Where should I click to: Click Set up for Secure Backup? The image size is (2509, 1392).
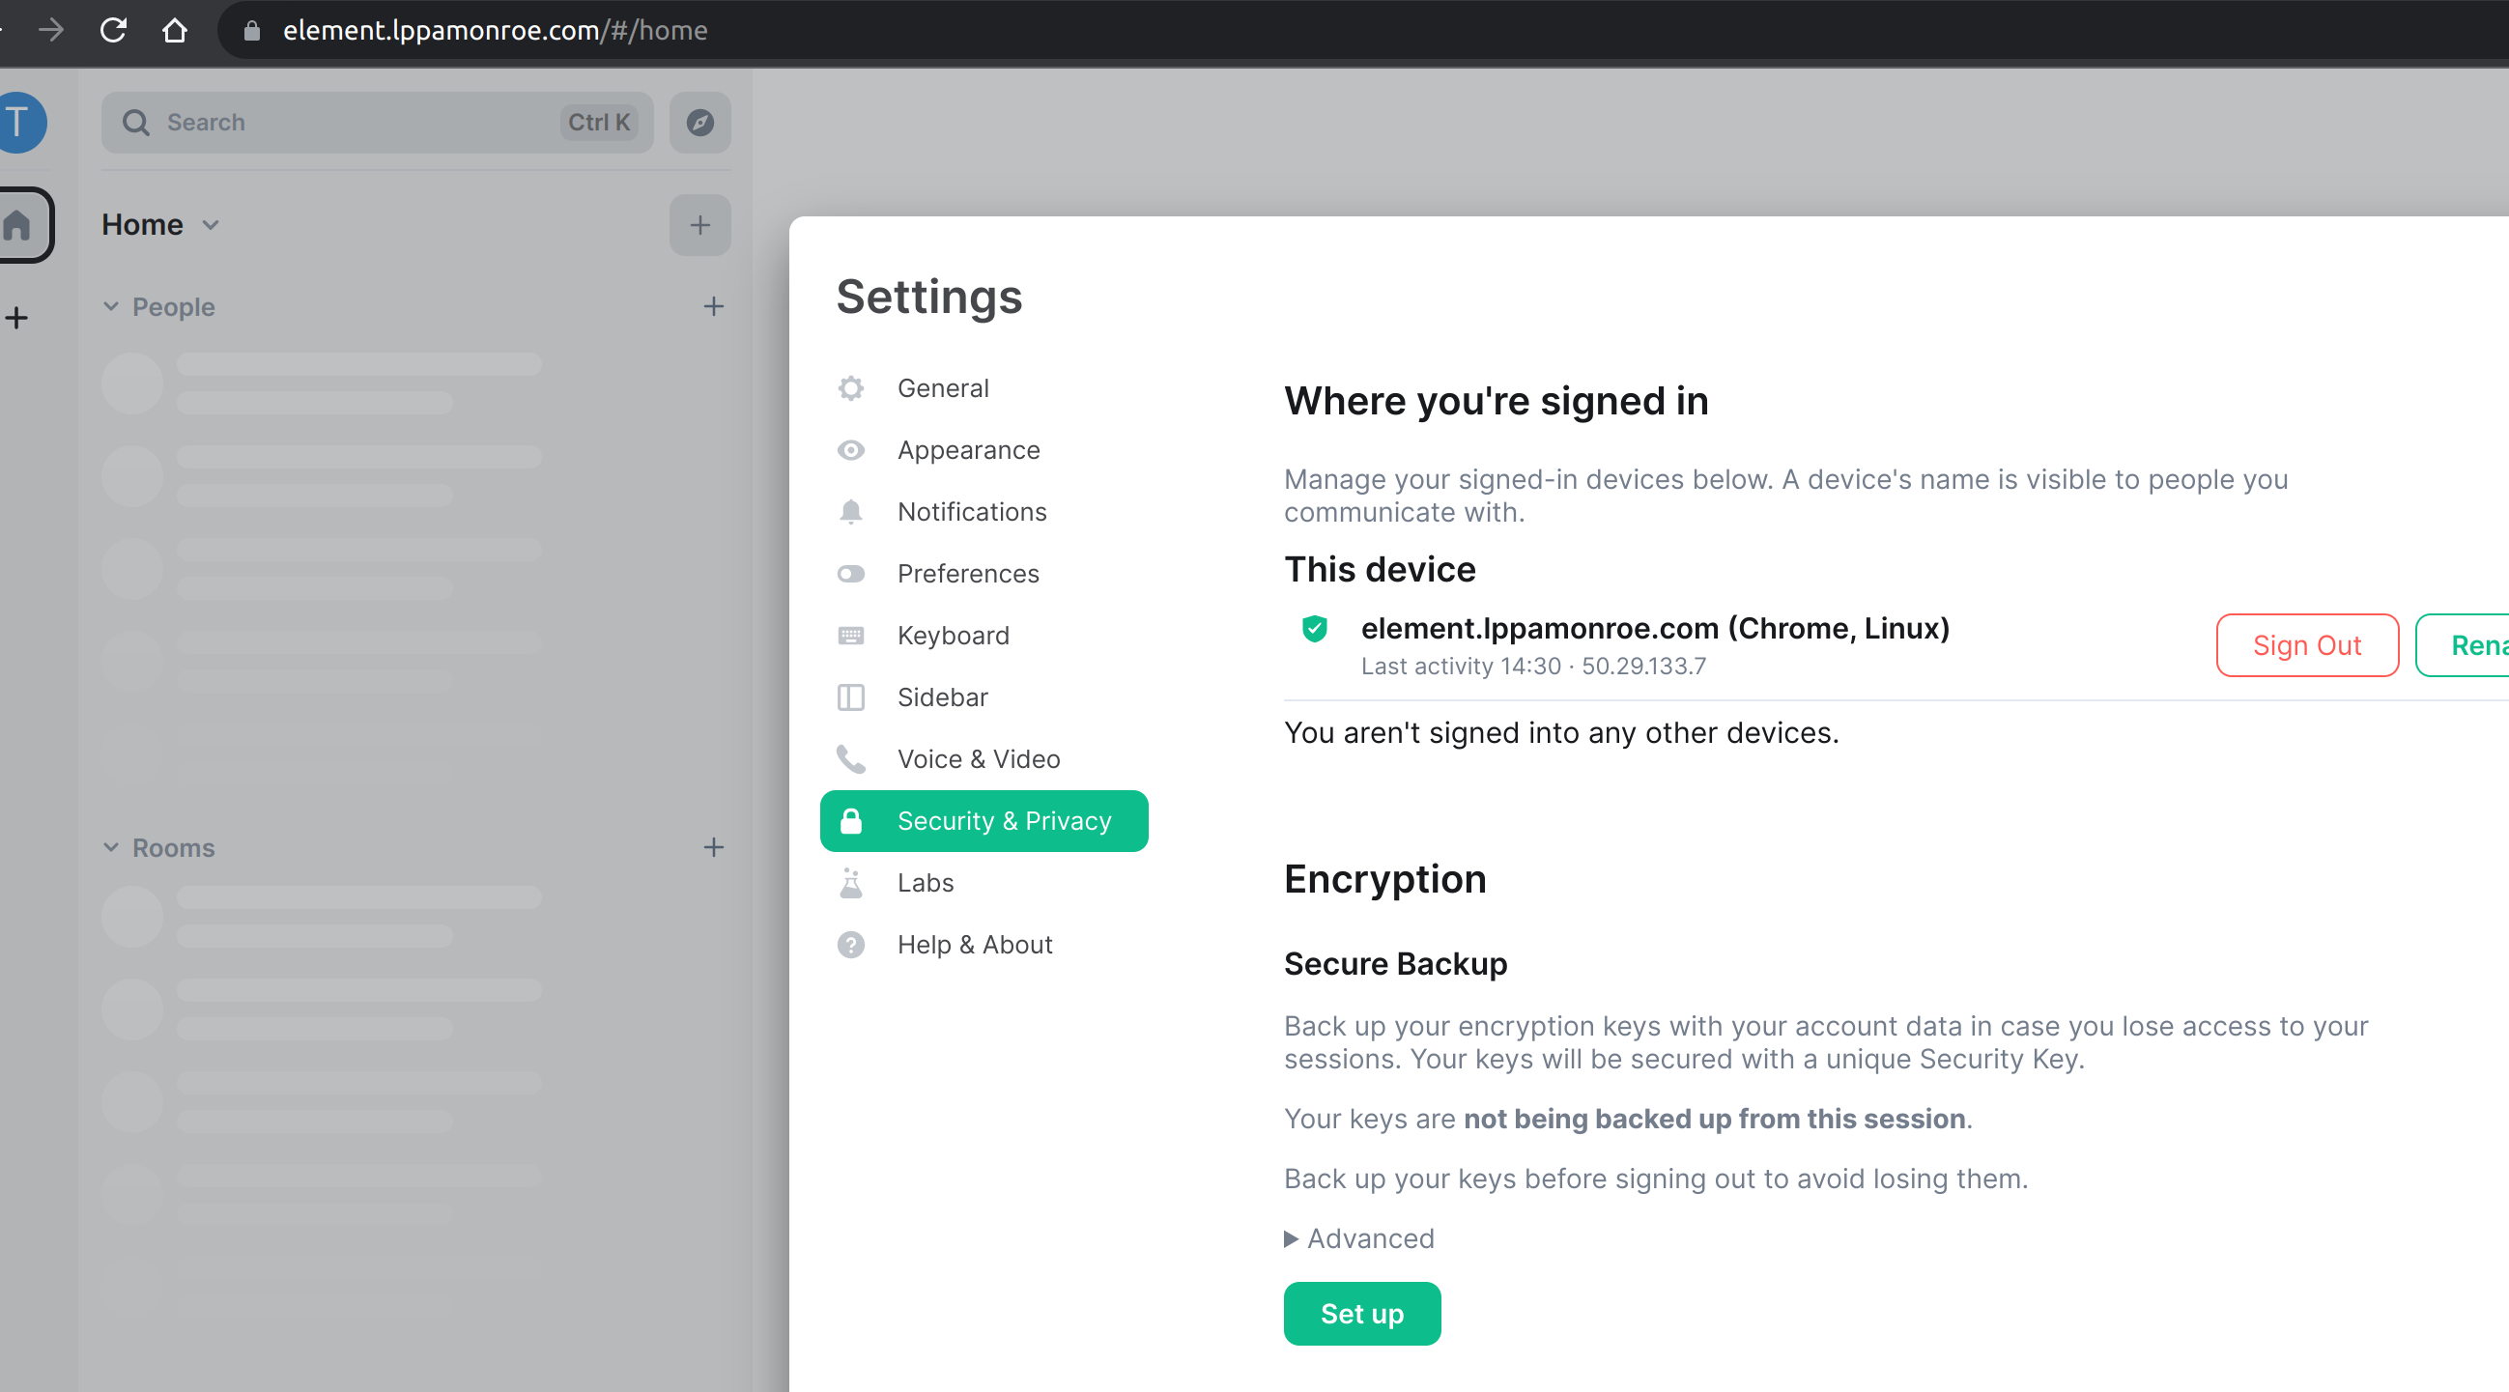click(x=1361, y=1314)
